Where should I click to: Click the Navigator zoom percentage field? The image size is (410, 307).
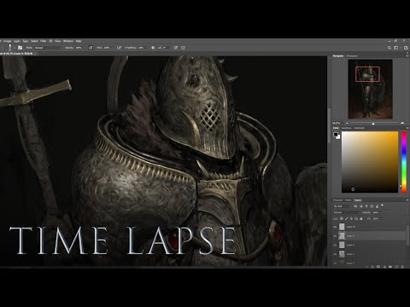[x=337, y=123]
